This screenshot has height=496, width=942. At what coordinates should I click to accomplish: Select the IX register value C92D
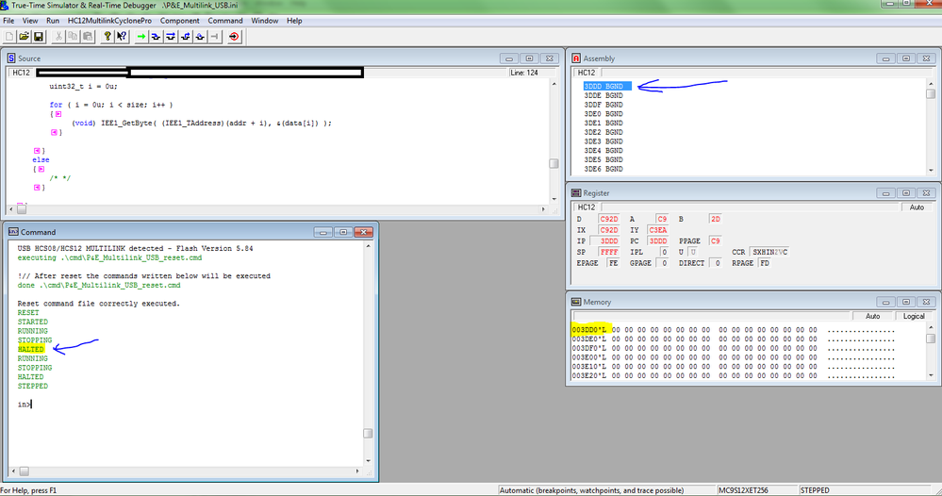(x=608, y=230)
